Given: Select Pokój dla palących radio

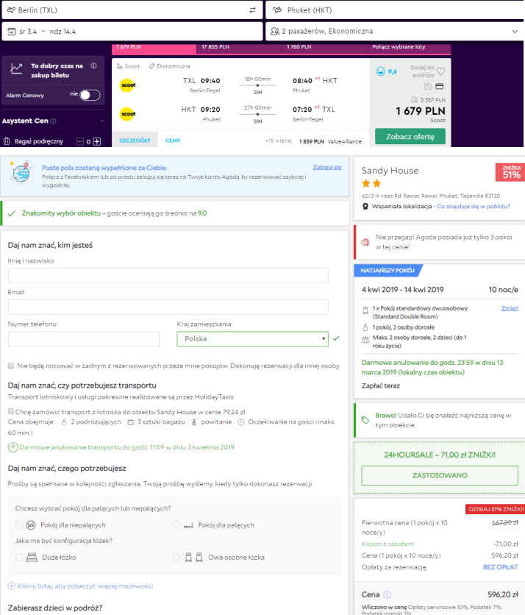Looking at the screenshot, I should point(176,525).
